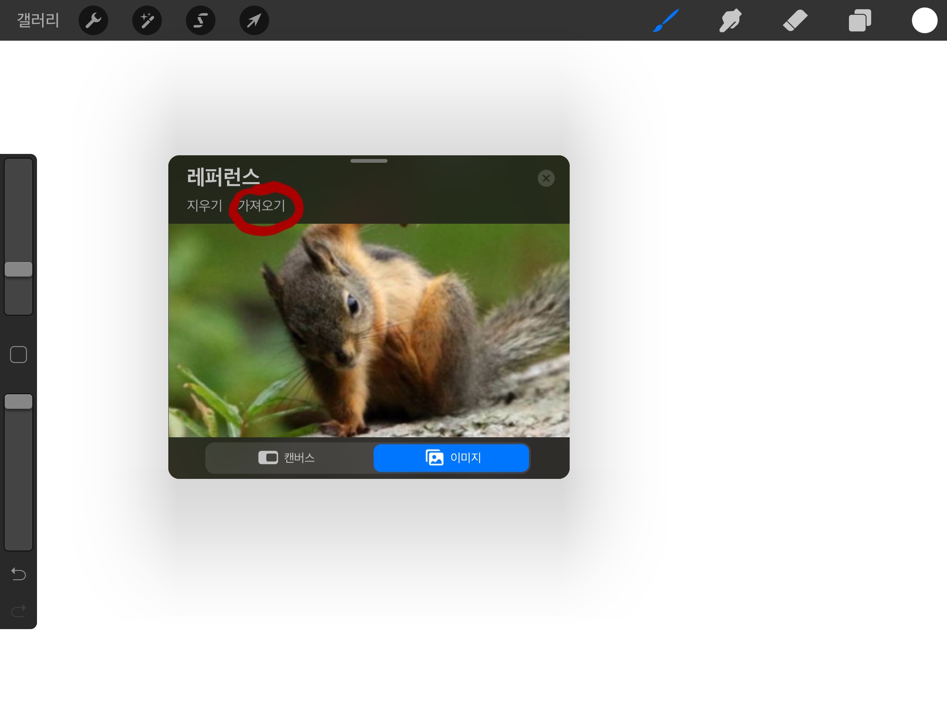Screen dimensions: 947x710
Task: Click 지우기 to clear the reference image
Action: click(204, 205)
